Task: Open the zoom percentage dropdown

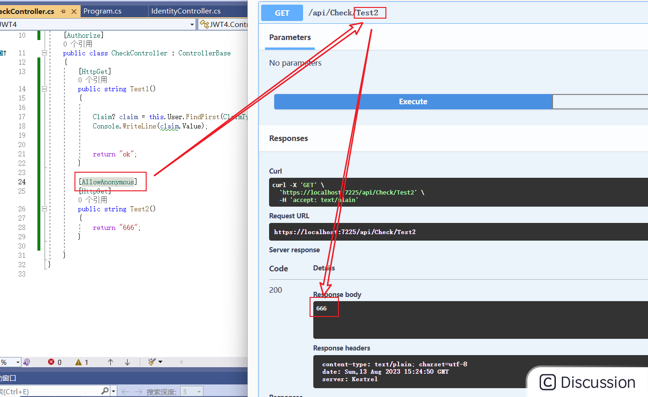Action: pos(18,362)
